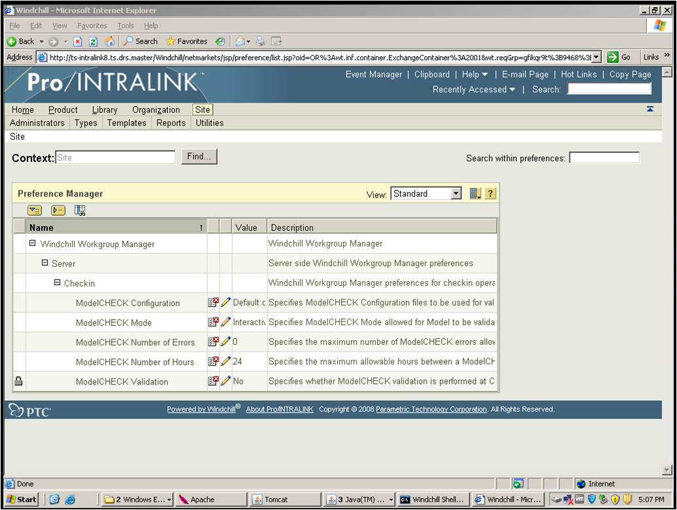The width and height of the screenshot is (677, 510).
Task: Switch to the Home tab
Action: pos(22,110)
